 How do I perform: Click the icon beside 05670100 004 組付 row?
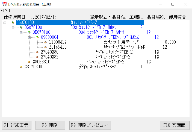click(x=29, y=32)
